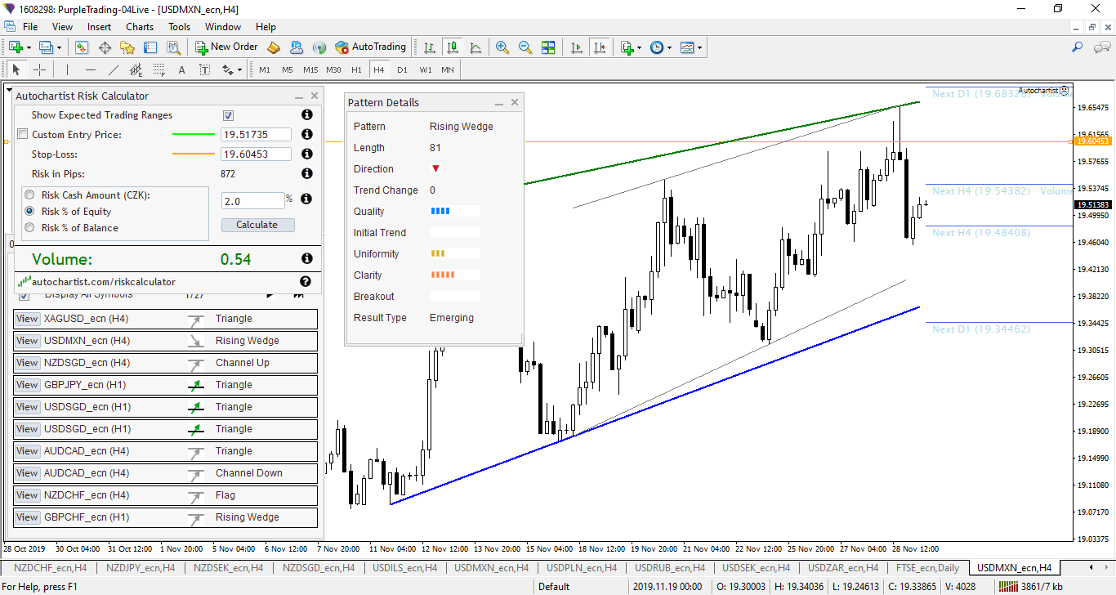Collapse the Autochartist Risk Calculator panel
This screenshot has height=595, width=1116.
(299, 96)
